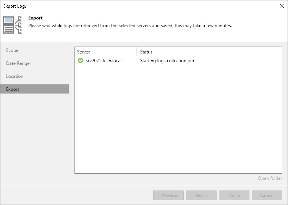
Task: Click the Next button
Action: 201,195
